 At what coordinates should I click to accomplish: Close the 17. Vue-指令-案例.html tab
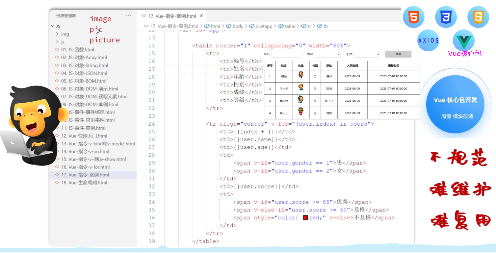point(201,16)
